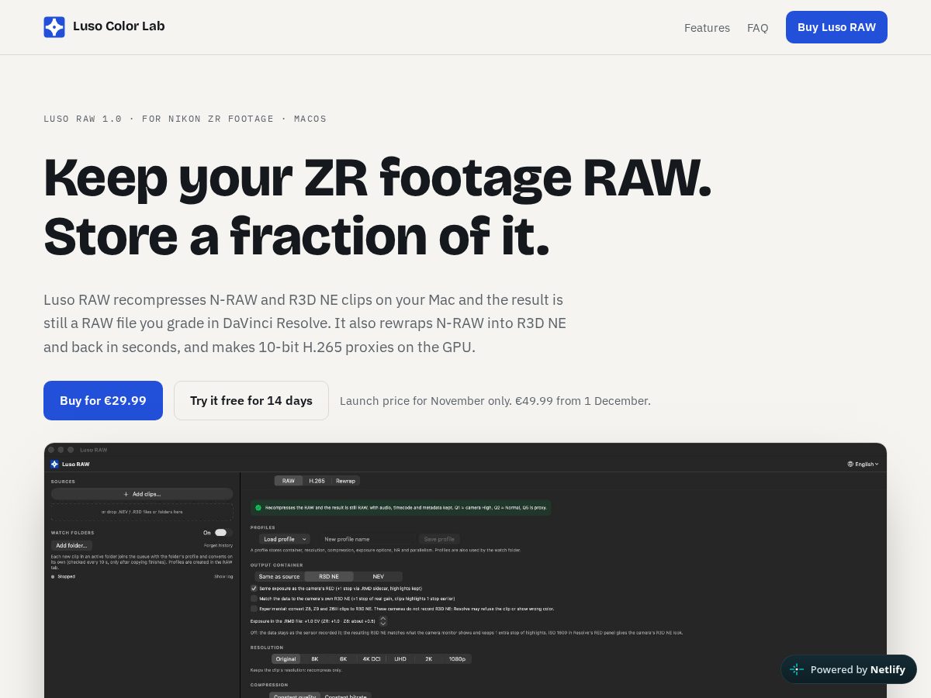Click the PROFILES section label
931x698 pixels.
click(x=263, y=527)
